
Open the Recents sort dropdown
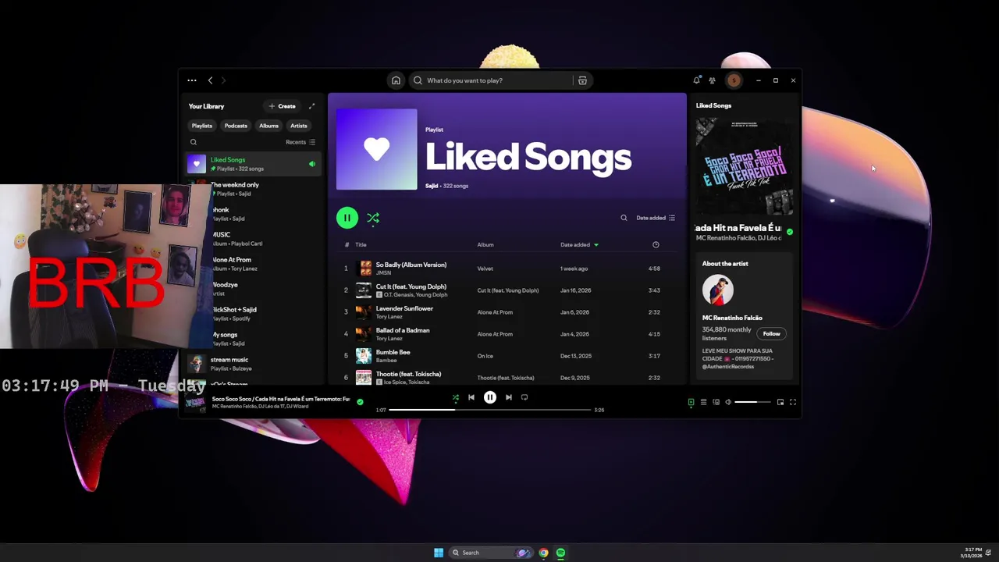click(x=300, y=142)
